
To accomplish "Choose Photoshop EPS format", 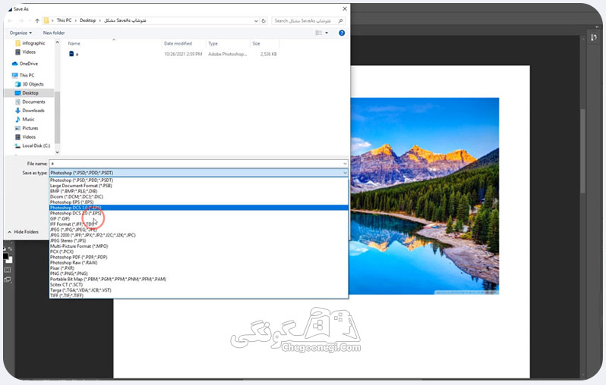I will (x=199, y=202).
